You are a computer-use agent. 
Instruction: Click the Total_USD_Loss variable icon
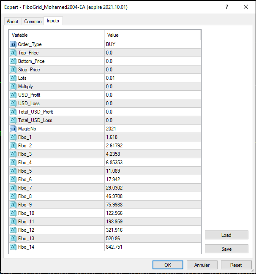(x=13, y=120)
